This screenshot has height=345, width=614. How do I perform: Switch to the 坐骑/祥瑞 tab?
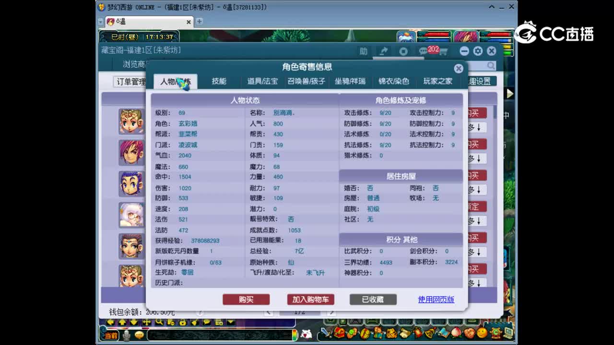[x=350, y=81]
